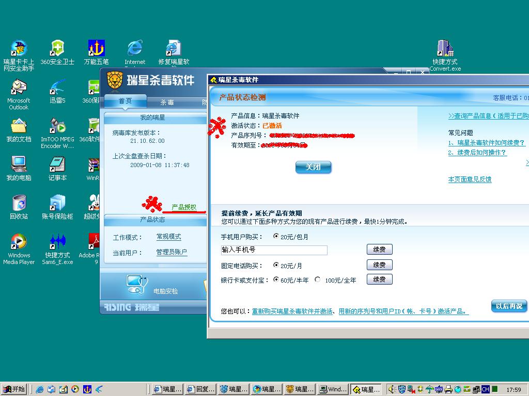Click the 21.10.62.00 virus database version

click(x=147, y=141)
